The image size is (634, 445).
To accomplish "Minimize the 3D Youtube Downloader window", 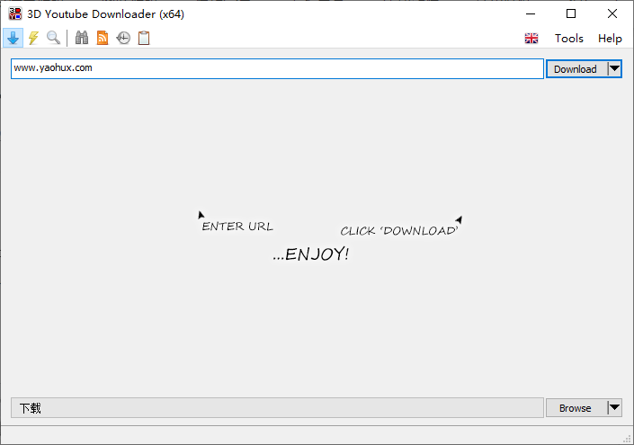I will click(x=531, y=13).
